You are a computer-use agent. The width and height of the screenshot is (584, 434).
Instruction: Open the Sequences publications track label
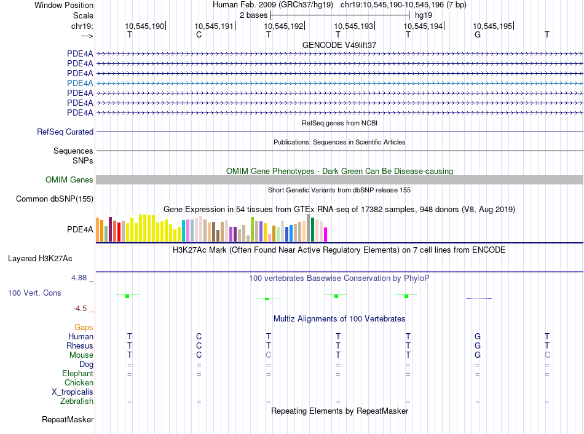[73, 151]
